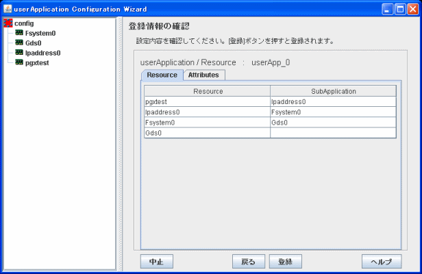Click the config root node icon
The width and height of the screenshot is (422, 274).
click(x=8, y=23)
